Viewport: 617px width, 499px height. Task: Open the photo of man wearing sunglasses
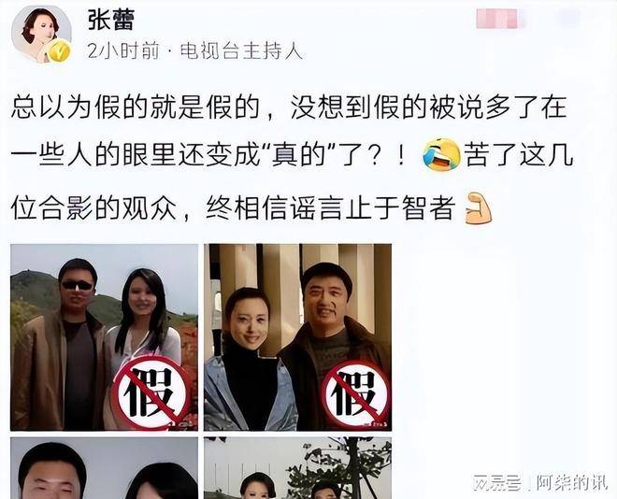105,337
